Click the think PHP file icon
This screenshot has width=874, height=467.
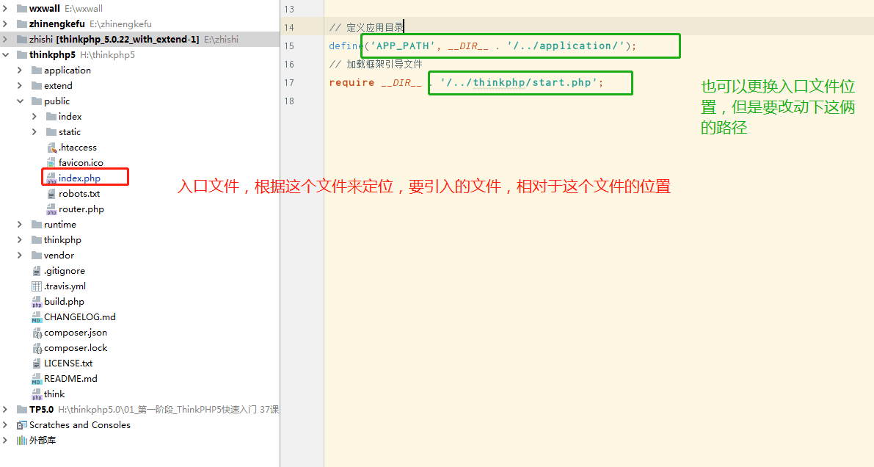coord(37,394)
